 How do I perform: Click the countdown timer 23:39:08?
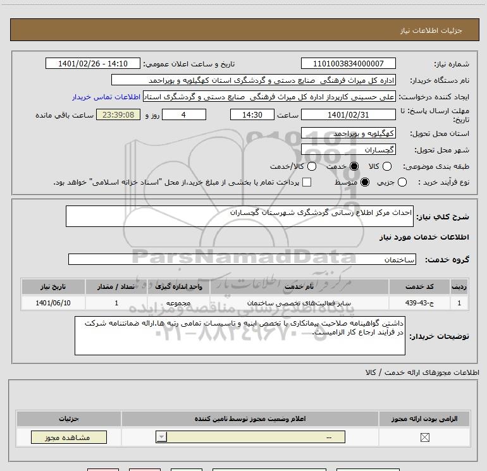118,114
